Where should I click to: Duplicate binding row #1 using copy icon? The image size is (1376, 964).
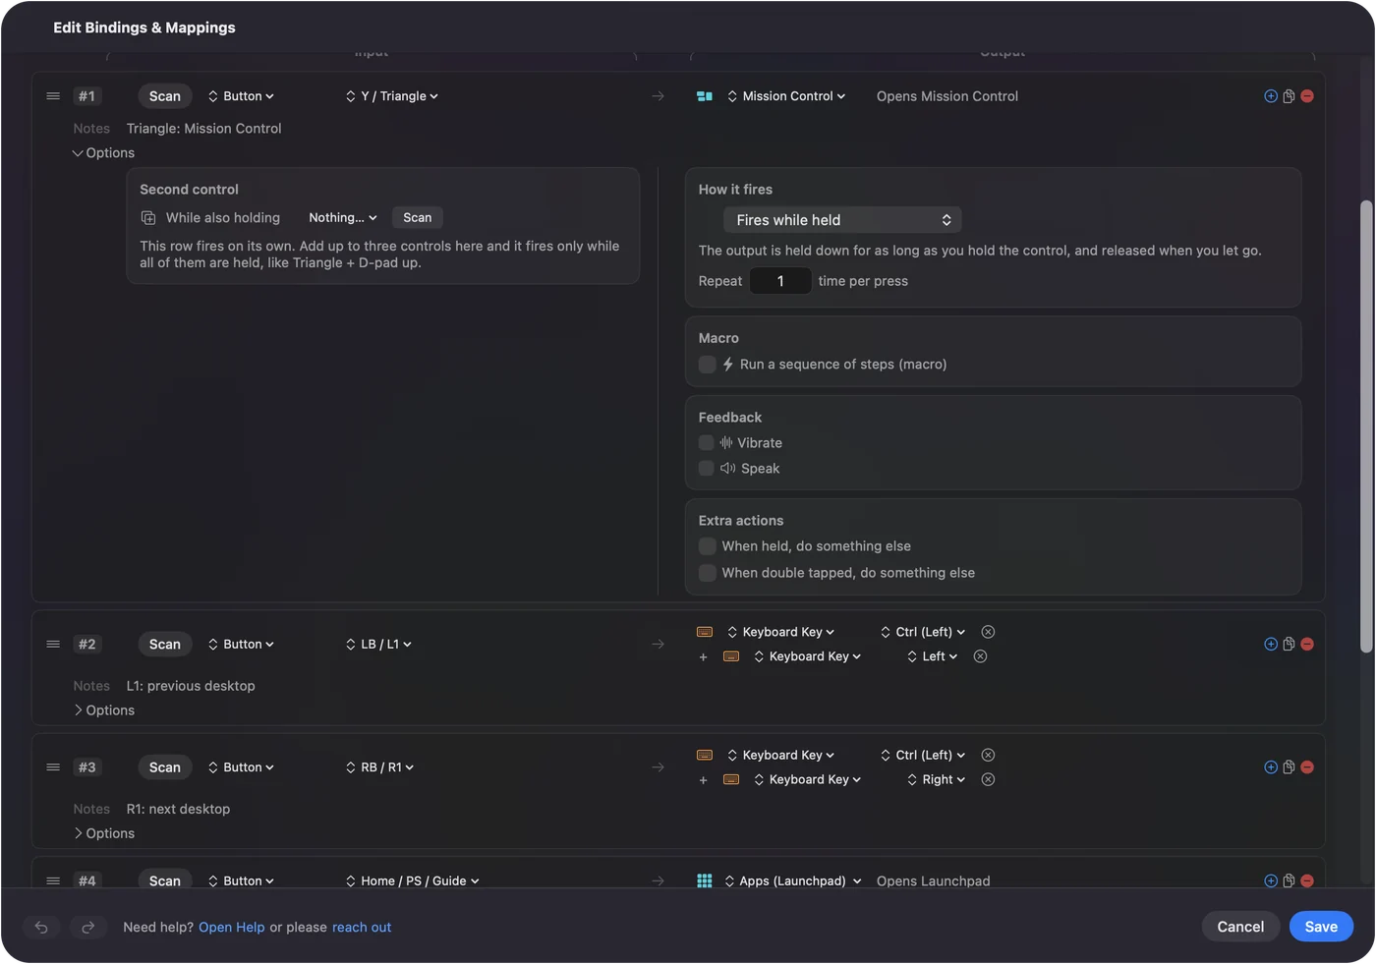pos(1289,96)
